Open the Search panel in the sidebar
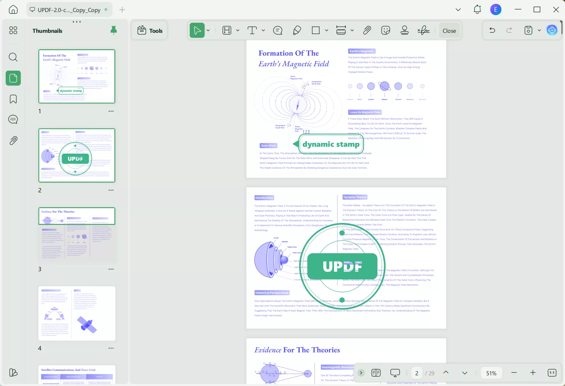Image resolution: width=565 pixels, height=386 pixels. click(13, 57)
